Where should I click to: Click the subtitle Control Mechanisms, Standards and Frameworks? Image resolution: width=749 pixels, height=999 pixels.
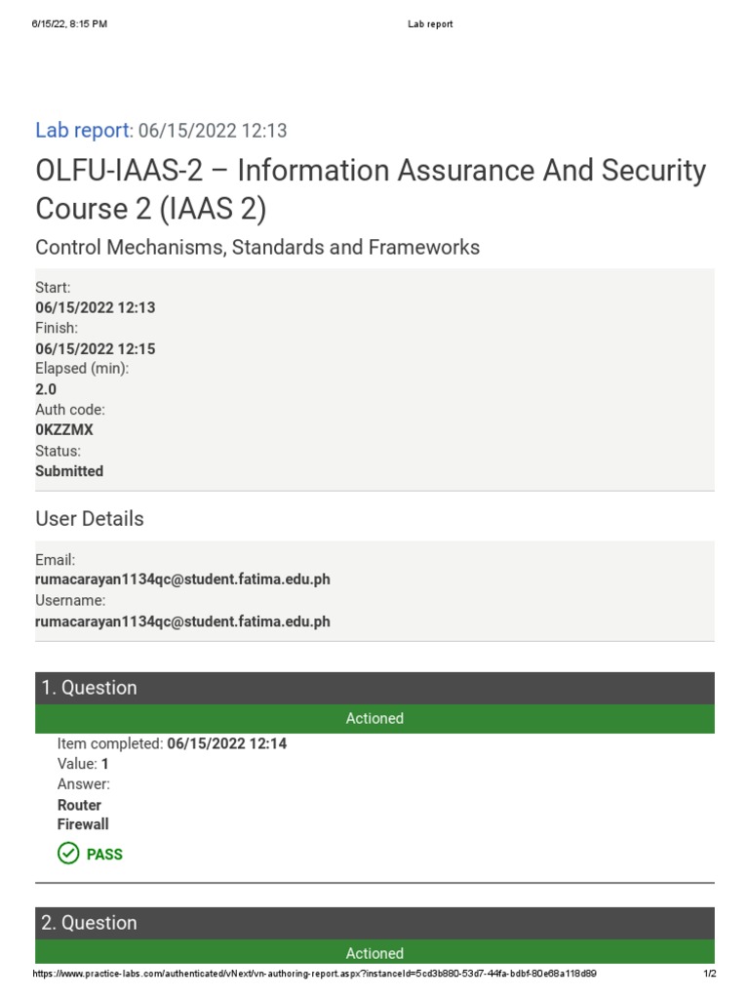coord(257,248)
